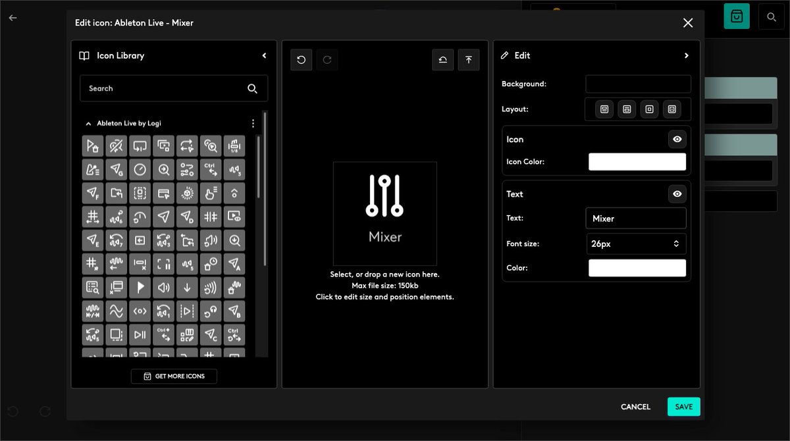Open the Background color picker
Viewport: 790px width, 441px height.
(638, 84)
